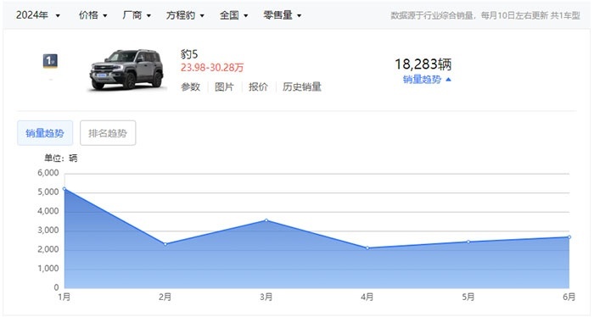594x317 pixels.
Task: Click the rank 1 badge icon
Action: (50, 61)
